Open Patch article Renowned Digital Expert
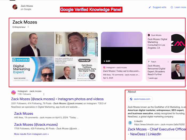187x140 pixels. pos(156,70)
